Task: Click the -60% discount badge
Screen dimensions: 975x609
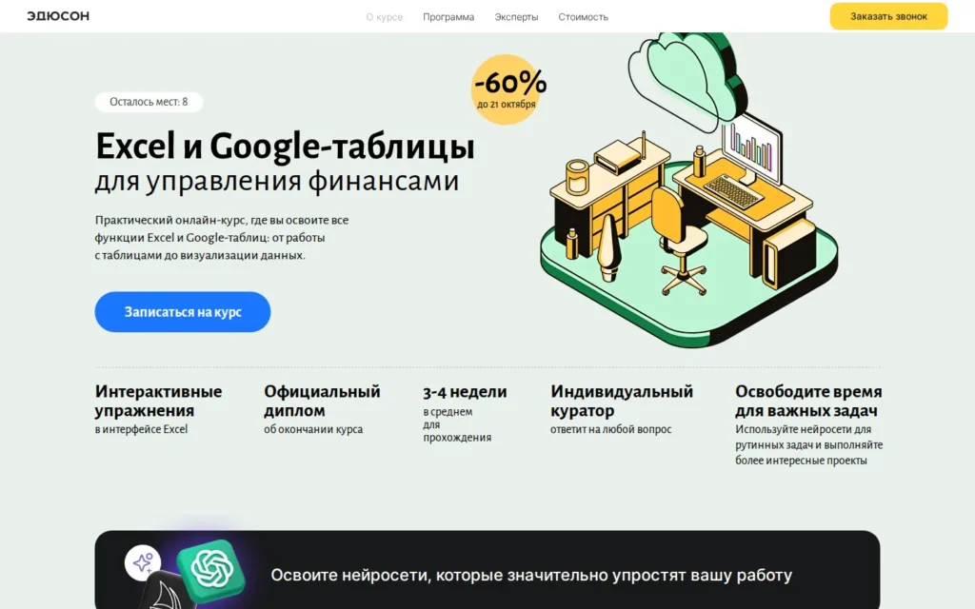Action: click(x=508, y=88)
